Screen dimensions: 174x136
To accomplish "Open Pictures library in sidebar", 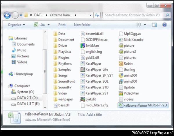I will [20, 56].
